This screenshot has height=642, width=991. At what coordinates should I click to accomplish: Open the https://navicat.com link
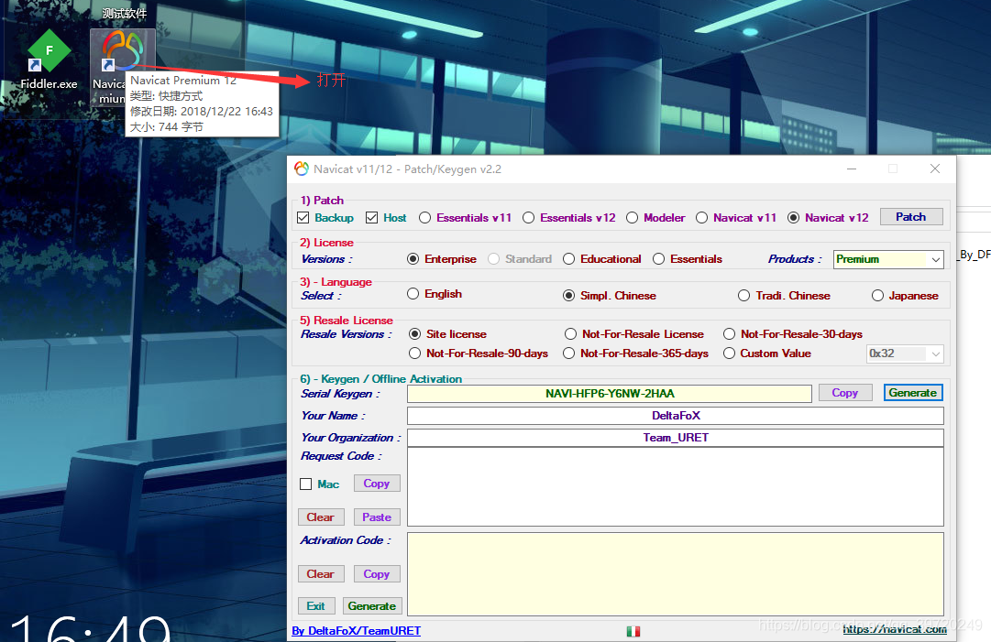(895, 629)
